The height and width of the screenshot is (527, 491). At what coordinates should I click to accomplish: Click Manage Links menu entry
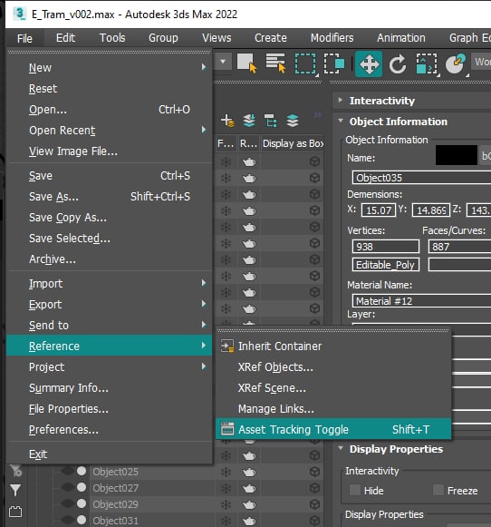tap(333, 408)
